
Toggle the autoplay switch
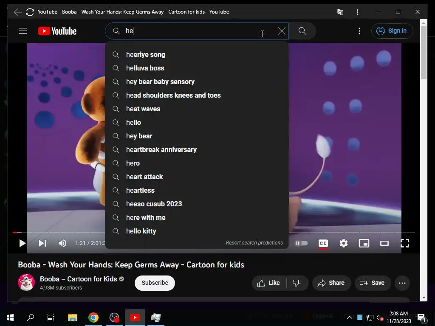pyautogui.click(x=301, y=243)
